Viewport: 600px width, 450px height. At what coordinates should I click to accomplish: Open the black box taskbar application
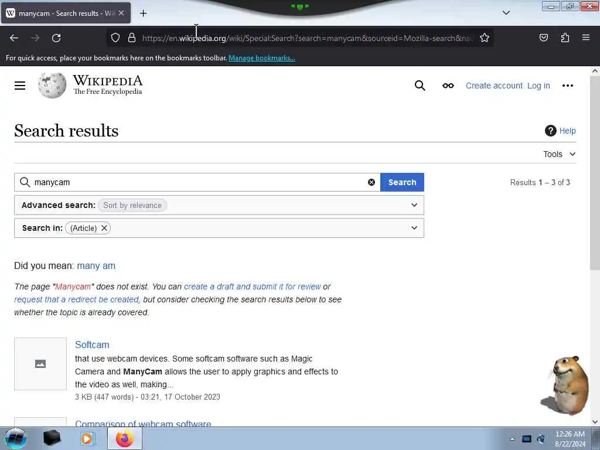pos(52,438)
